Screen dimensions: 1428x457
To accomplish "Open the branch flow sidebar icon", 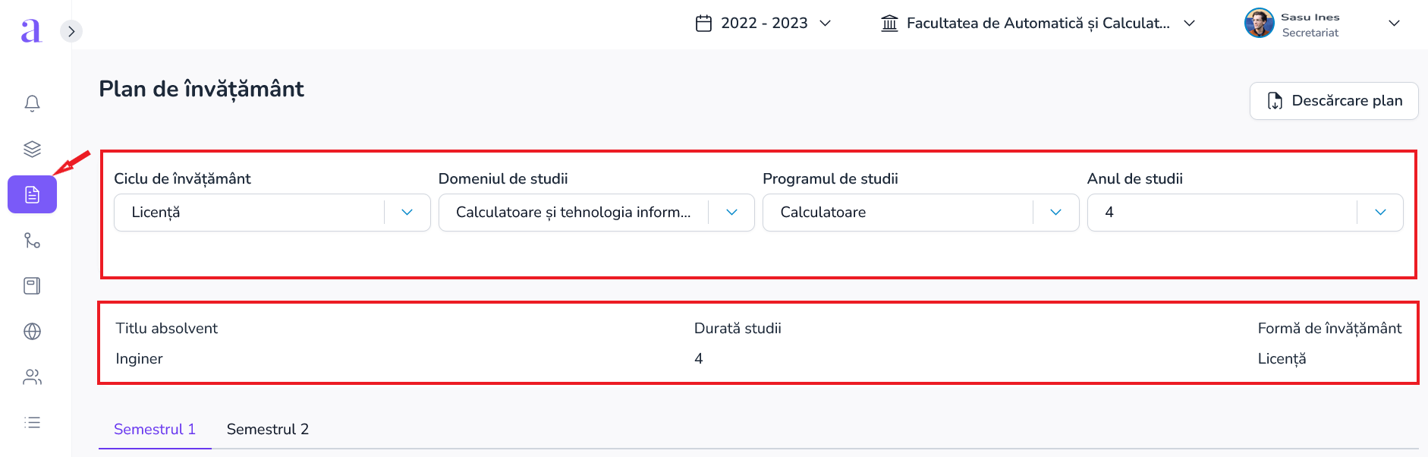I will (x=32, y=241).
